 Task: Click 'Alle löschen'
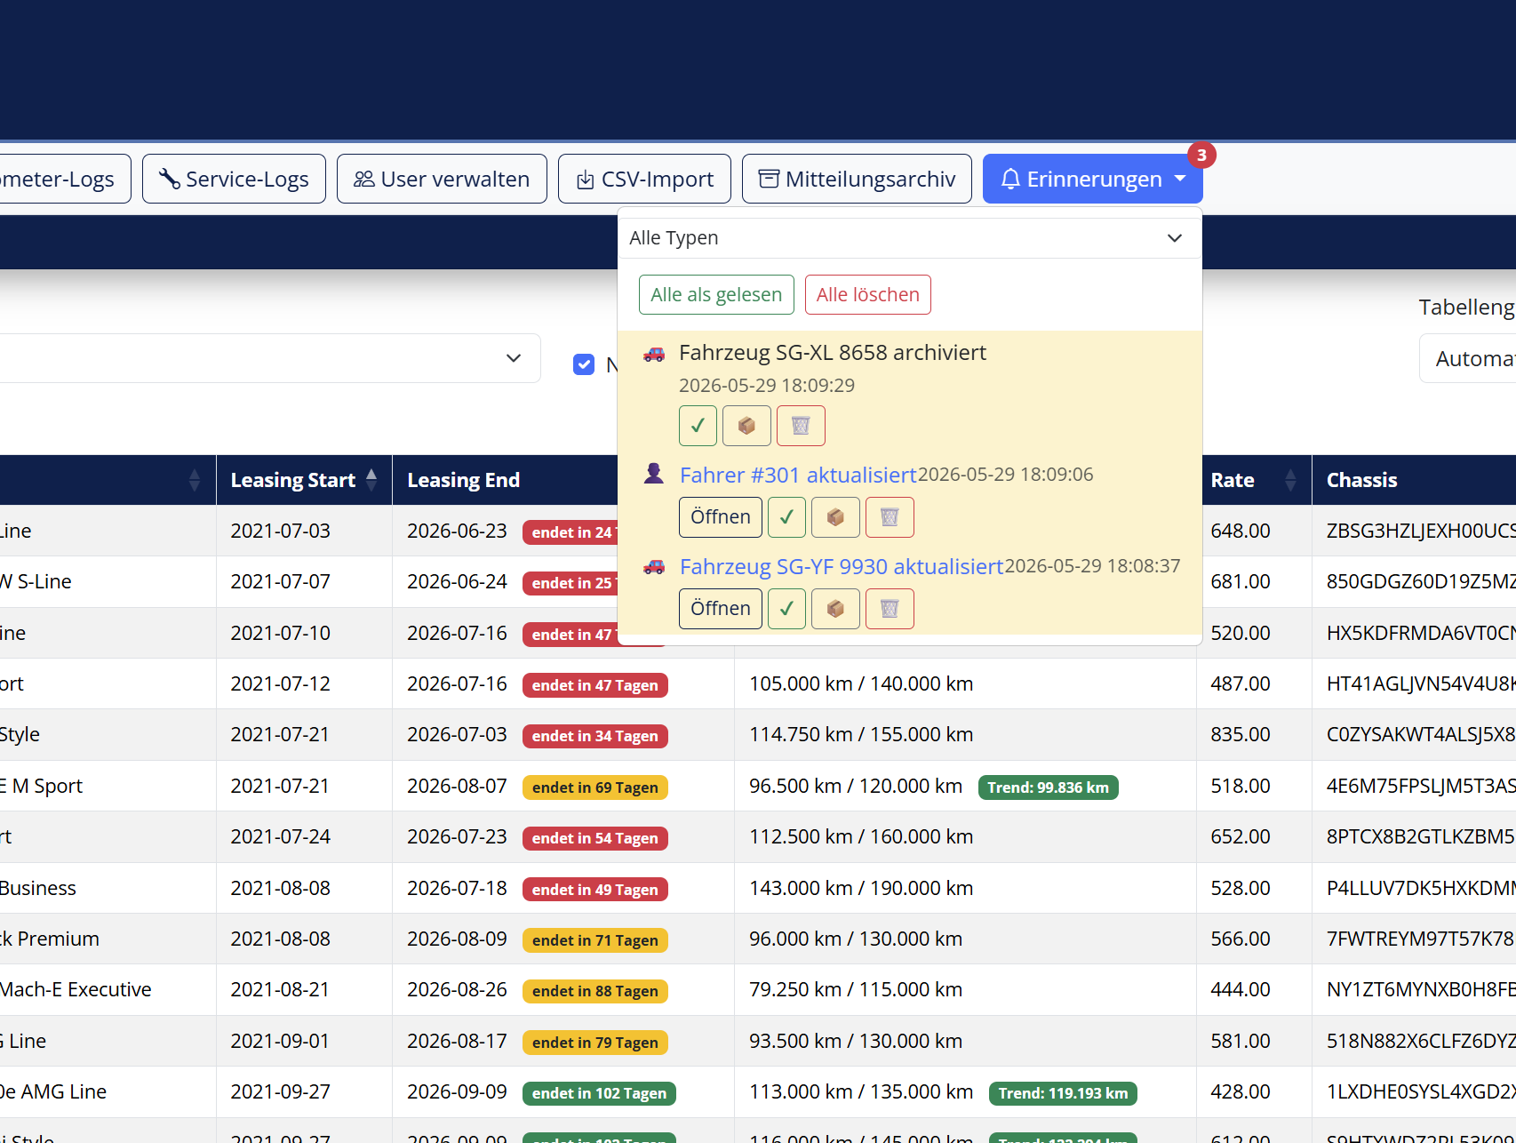point(868,294)
